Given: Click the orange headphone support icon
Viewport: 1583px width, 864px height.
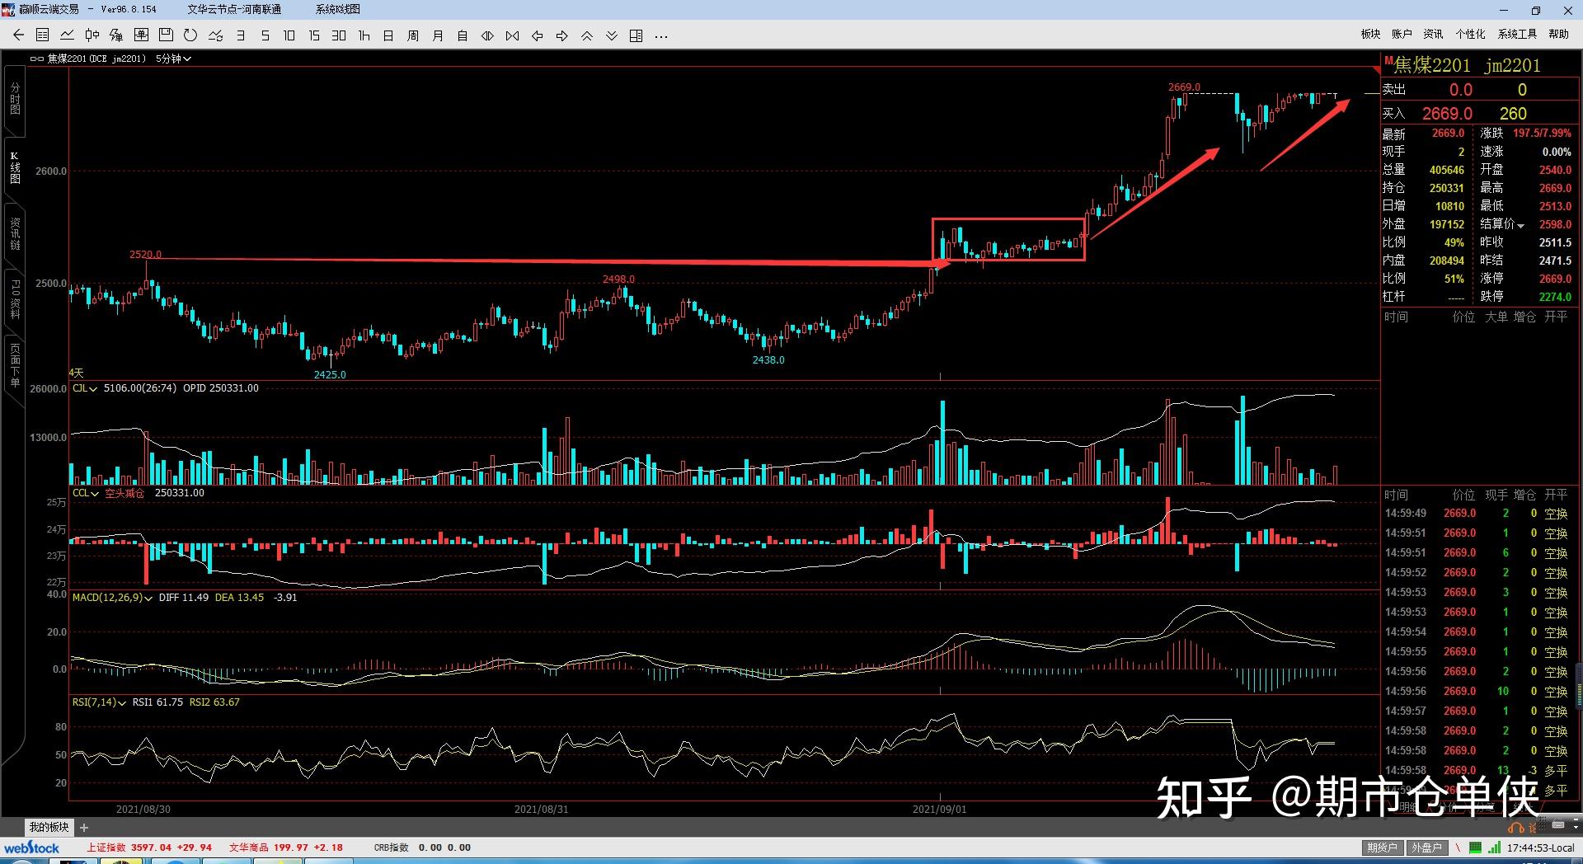Looking at the screenshot, I should click(x=1515, y=827).
